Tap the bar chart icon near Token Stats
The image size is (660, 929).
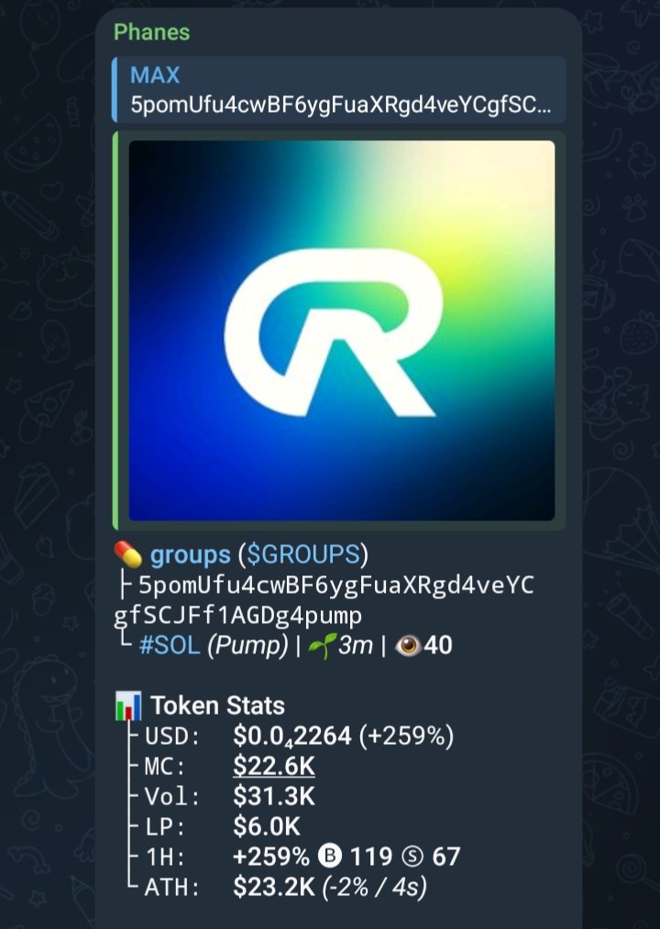tap(128, 705)
